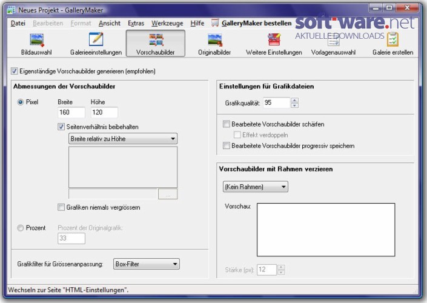
Task: Increase Grafikqualität with up arrow
Action: point(294,100)
